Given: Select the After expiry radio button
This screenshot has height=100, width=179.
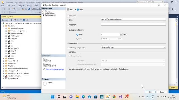Looking at the screenshot, I should click(x=77, y=34).
